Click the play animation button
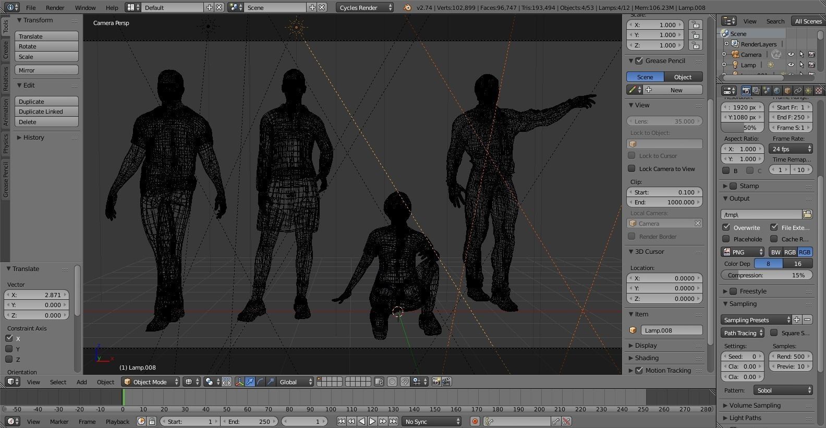This screenshot has height=428, width=826. coord(372,421)
